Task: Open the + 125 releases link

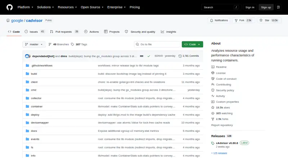Action: point(219,153)
